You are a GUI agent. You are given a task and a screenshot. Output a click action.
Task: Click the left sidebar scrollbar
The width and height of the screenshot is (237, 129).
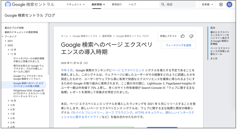pyautogui.click(x=48, y=49)
